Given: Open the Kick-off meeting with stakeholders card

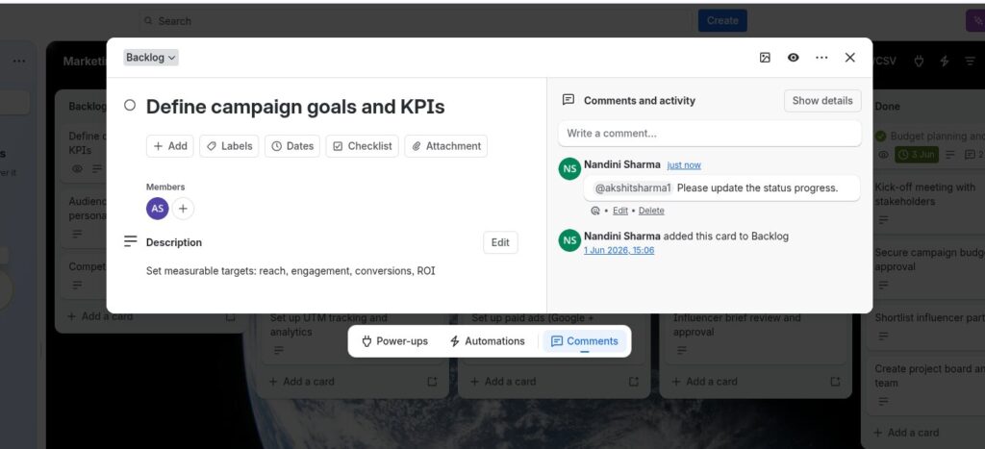Looking at the screenshot, I should (x=926, y=194).
